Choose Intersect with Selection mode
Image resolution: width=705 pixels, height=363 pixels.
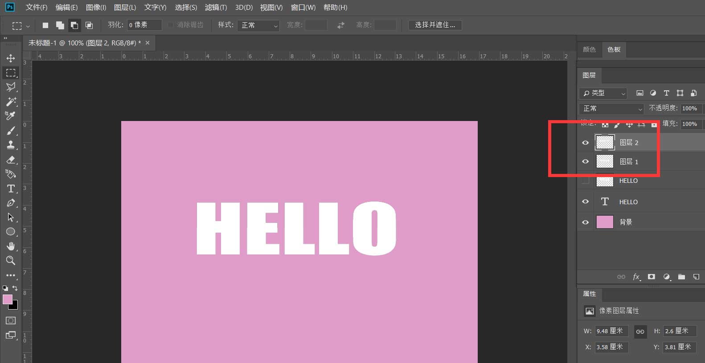[89, 25]
